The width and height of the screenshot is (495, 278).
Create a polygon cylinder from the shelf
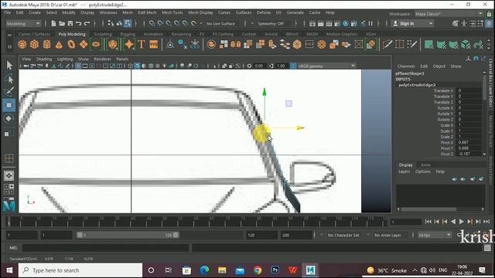(x=46, y=45)
